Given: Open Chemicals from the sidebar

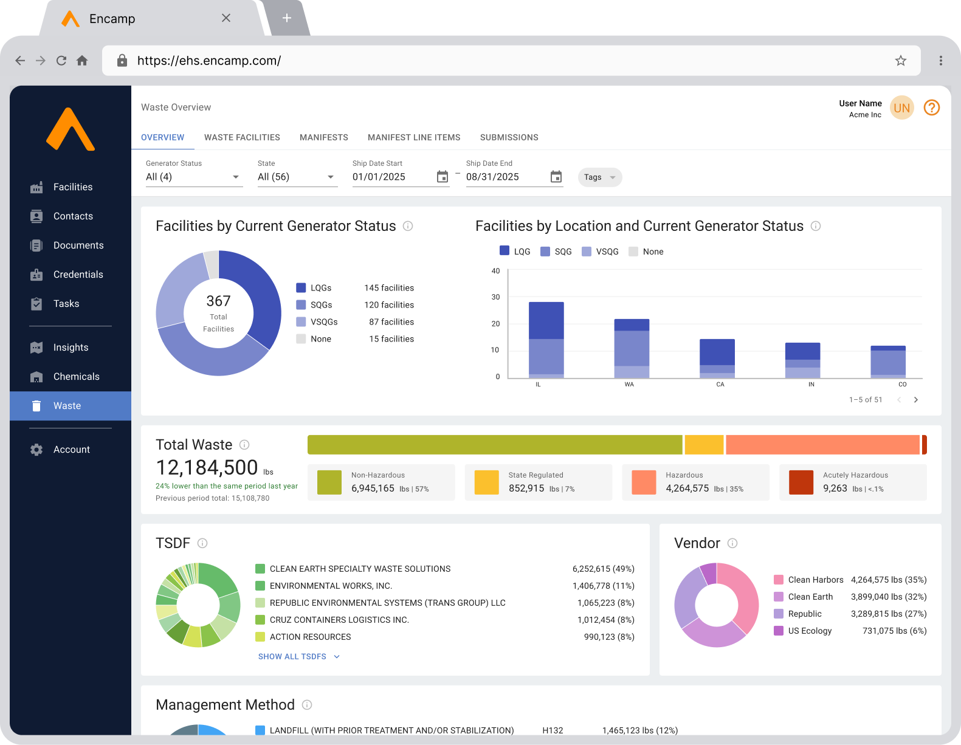Looking at the screenshot, I should [x=76, y=377].
